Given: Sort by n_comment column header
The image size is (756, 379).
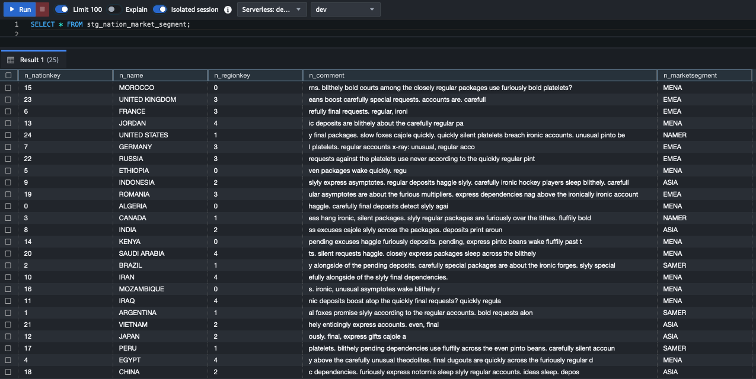Looking at the screenshot, I should tap(480, 75).
